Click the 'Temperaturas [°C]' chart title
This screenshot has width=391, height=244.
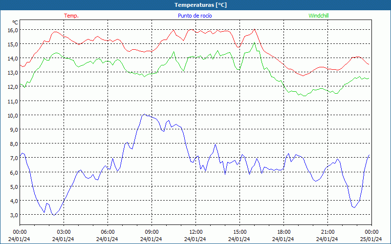pyautogui.click(x=200, y=5)
